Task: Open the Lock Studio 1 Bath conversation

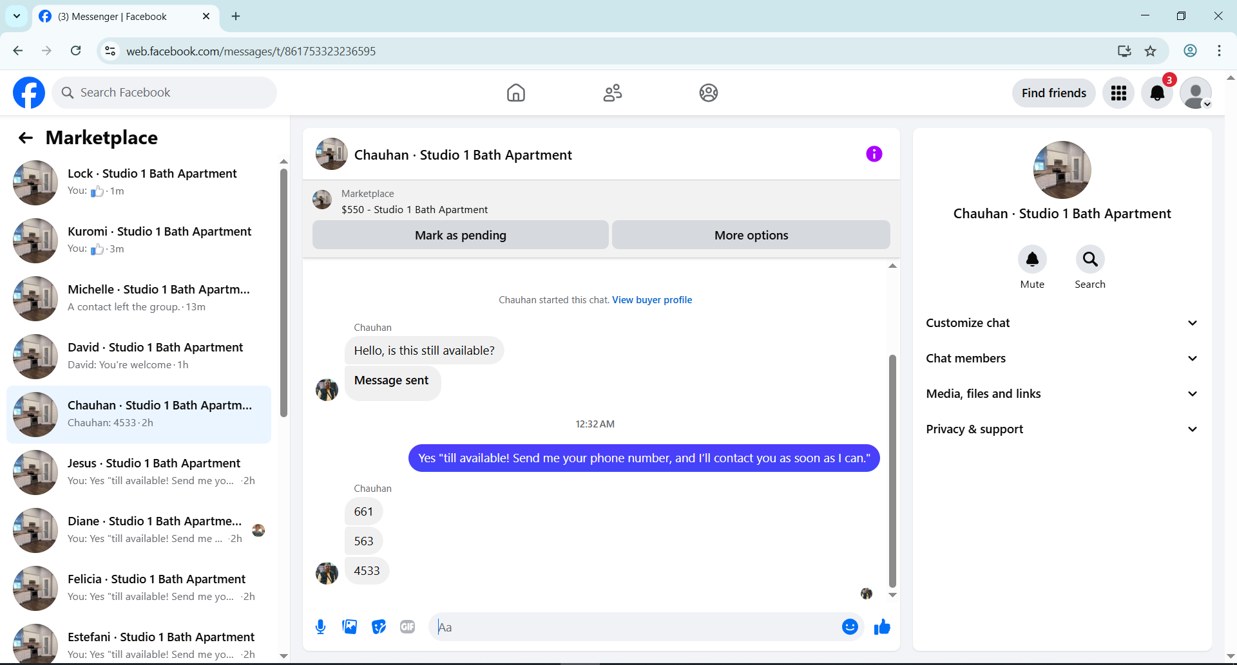Action: tap(139, 183)
